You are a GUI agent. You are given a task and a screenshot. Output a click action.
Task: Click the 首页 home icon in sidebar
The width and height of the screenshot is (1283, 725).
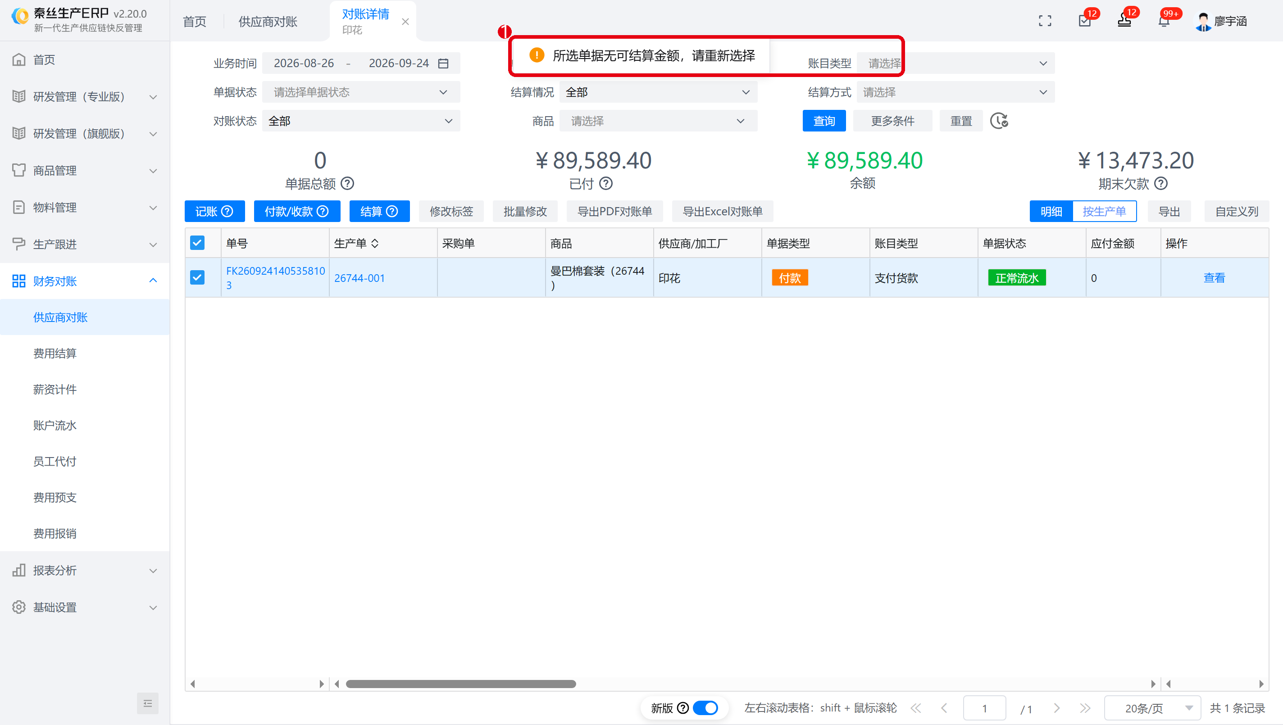tap(19, 59)
